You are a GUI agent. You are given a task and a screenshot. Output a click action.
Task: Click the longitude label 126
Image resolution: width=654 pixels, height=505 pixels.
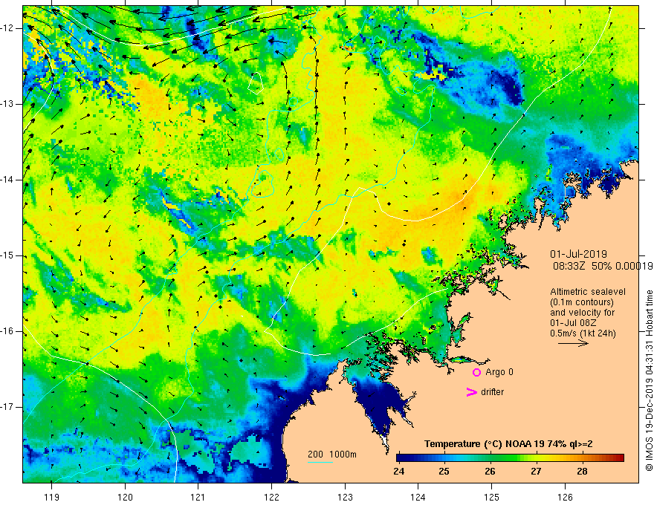click(x=565, y=497)
